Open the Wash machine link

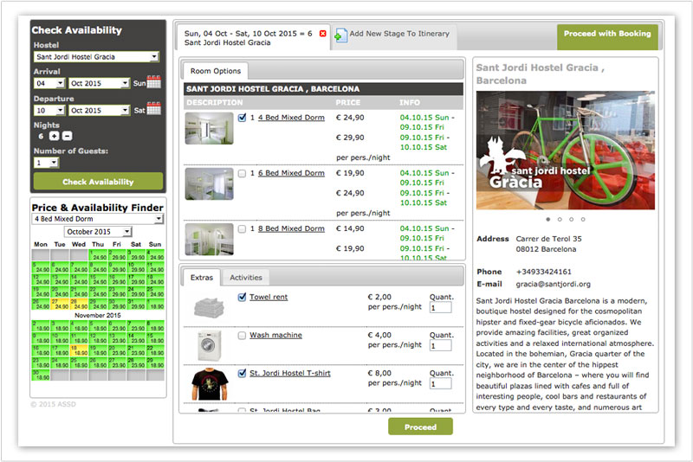[x=275, y=336]
